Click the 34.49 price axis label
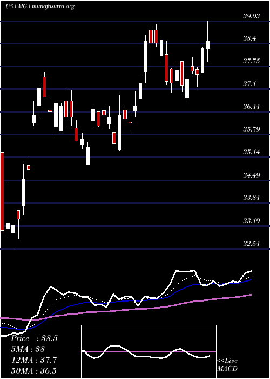270x379 pixels. tap(251, 175)
